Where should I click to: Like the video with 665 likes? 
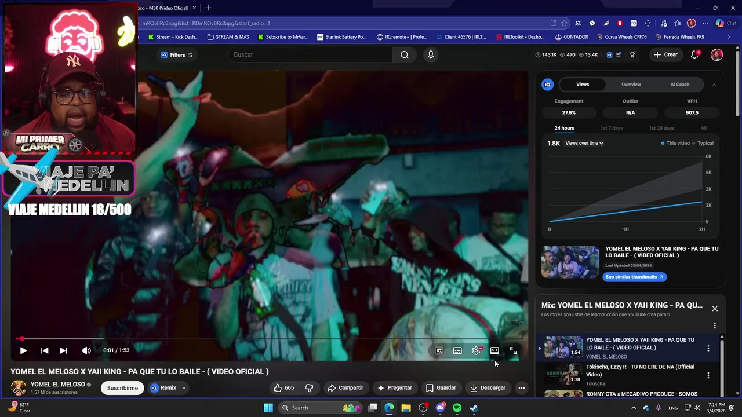tap(283, 387)
